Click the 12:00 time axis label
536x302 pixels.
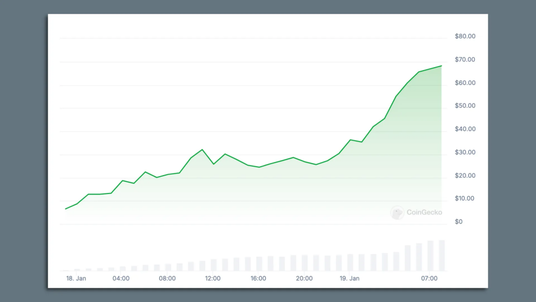click(213, 278)
